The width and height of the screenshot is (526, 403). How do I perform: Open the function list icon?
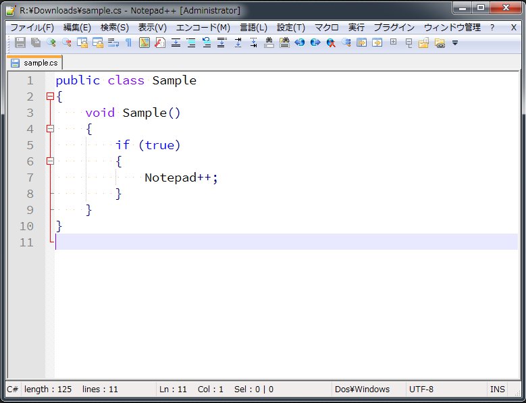(160, 43)
